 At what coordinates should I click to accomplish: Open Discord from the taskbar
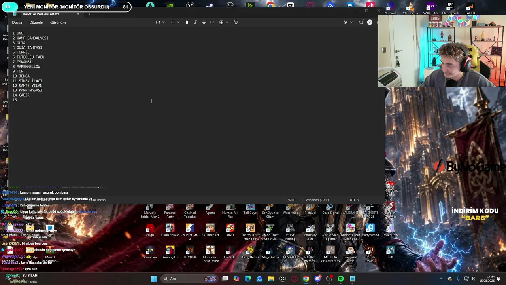[317, 279]
